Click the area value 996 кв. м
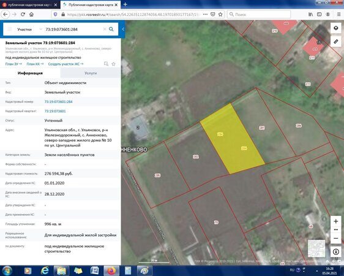Viewport: 344px width, 276px height. tap(53, 224)
